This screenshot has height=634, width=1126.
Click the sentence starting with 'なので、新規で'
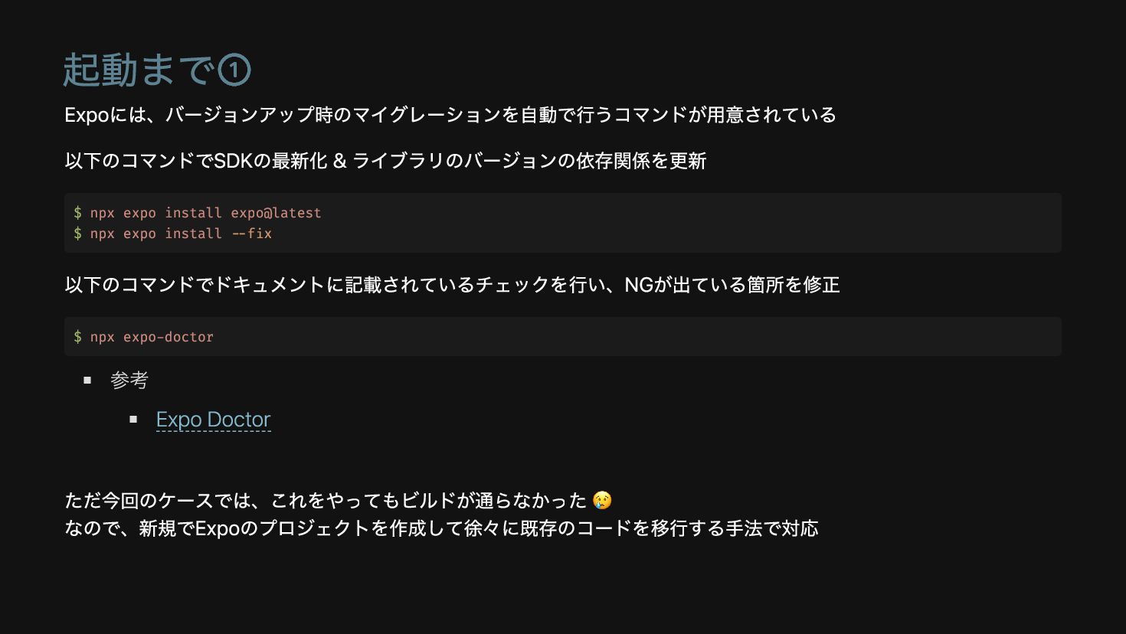coord(441,528)
